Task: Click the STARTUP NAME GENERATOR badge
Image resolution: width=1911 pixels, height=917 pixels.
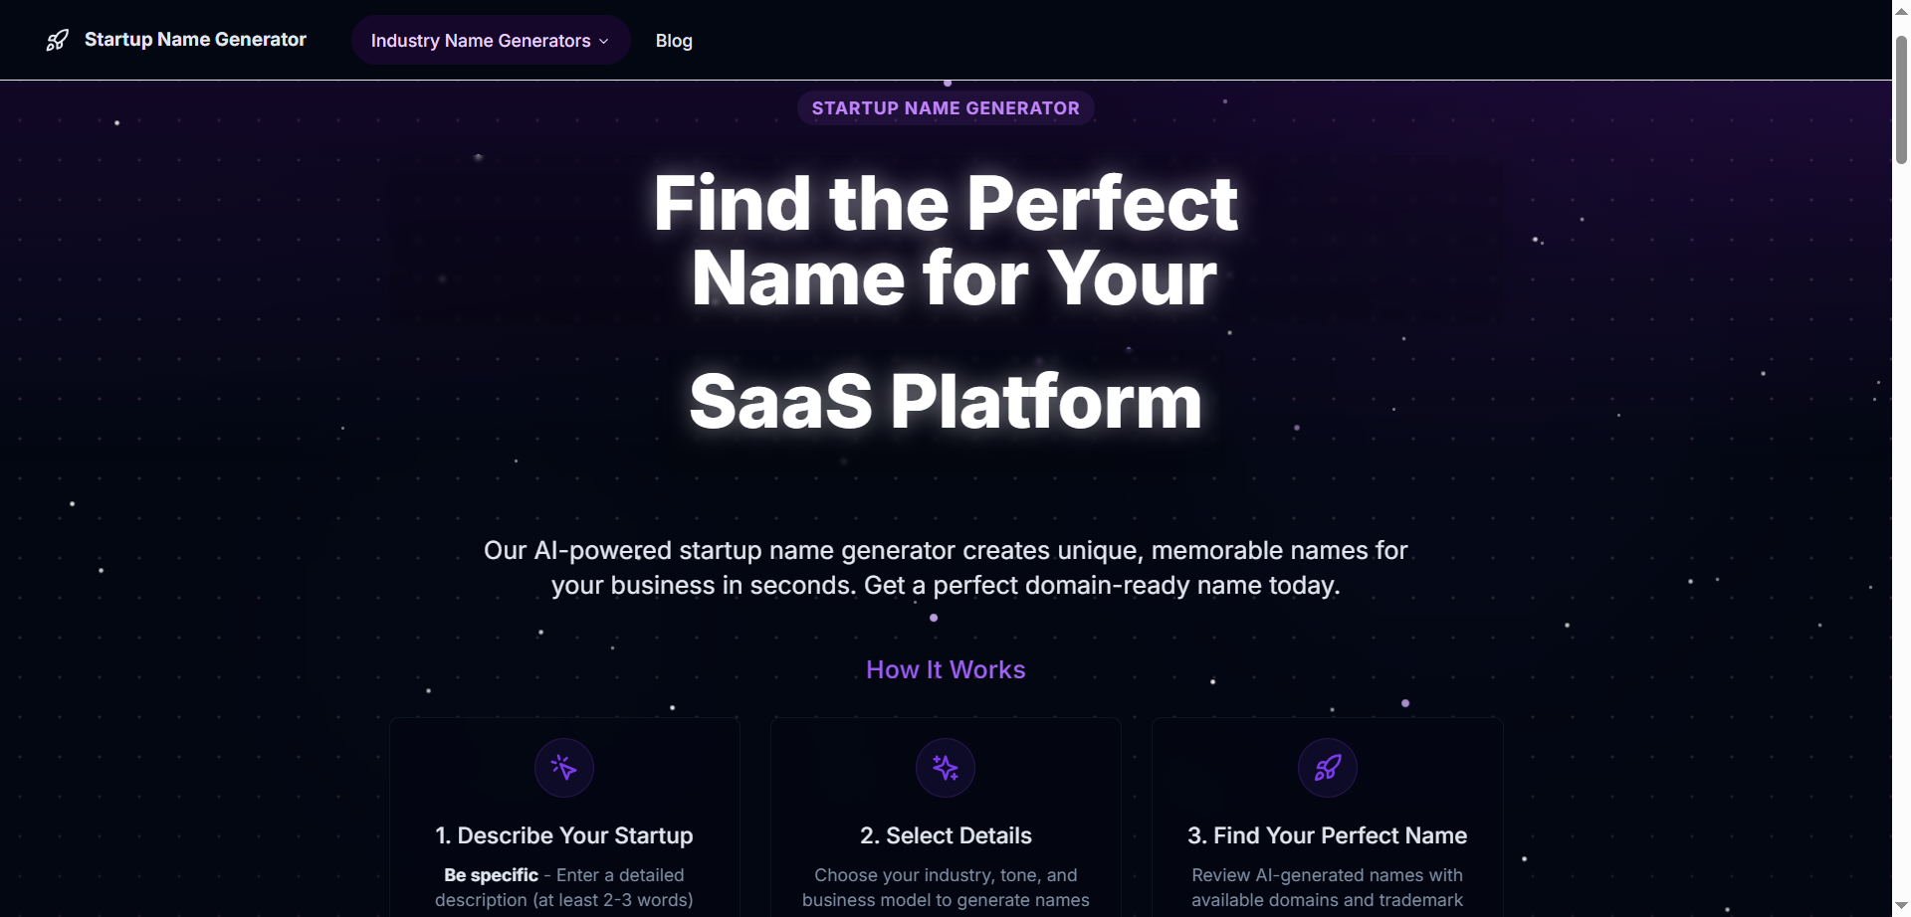Action: (x=945, y=107)
